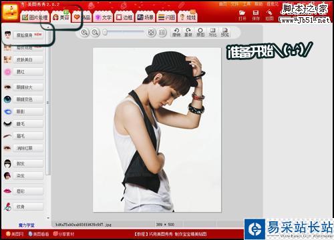334x240 pixels.
Task: Open the 魔力学堂 link
Action: click(x=27, y=225)
